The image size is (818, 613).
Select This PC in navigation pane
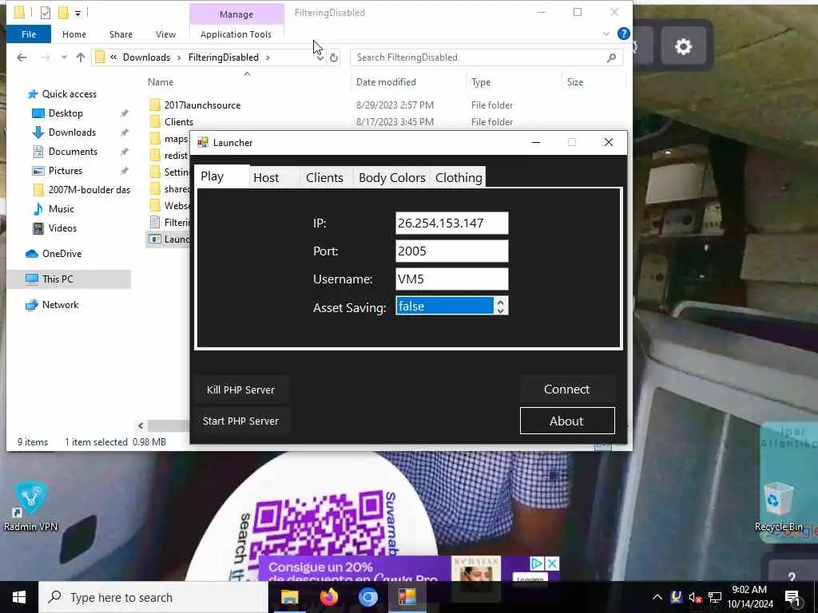[x=58, y=279]
